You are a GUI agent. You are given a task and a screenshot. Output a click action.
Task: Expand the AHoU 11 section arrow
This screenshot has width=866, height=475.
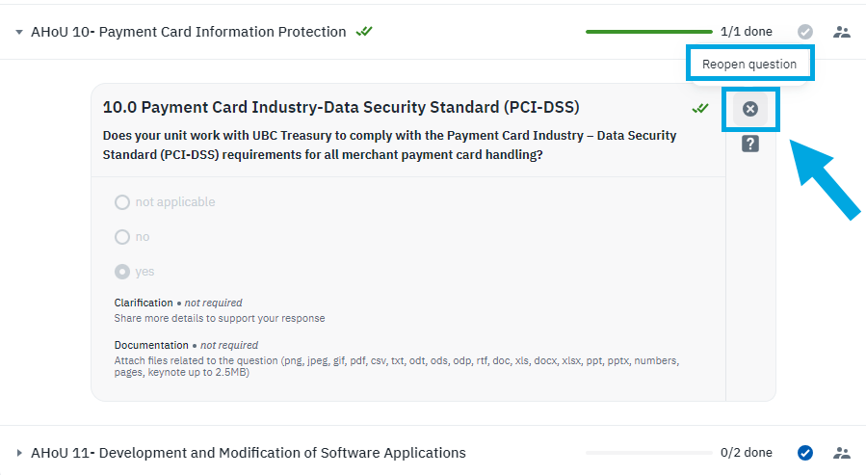coord(18,453)
